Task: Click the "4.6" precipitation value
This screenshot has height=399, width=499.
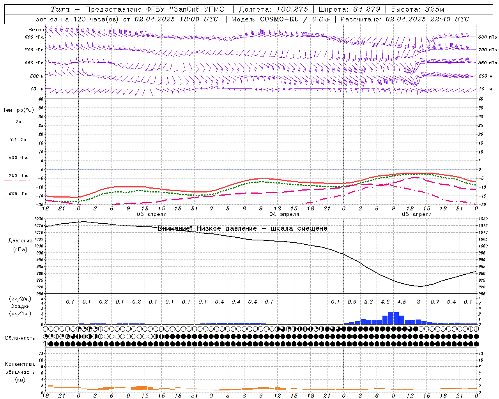Action: (385, 302)
